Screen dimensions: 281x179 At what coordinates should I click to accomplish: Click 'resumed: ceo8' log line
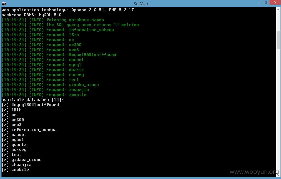click(x=40, y=50)
